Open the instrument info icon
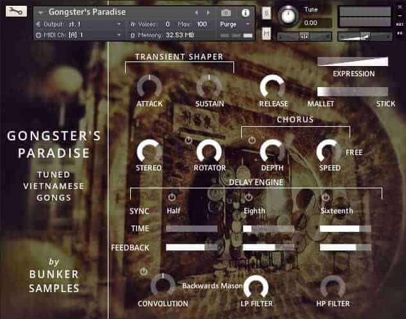Viewport: 406px width, 319px height. pyautogui.click(x=245, y=12)
